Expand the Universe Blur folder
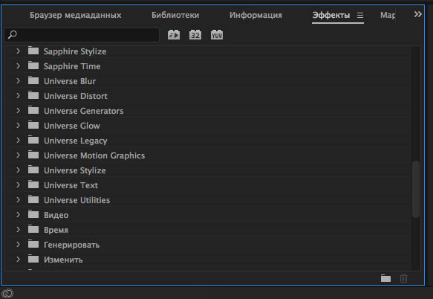Screen dimensions: 433x299 click(x=18, y=81)
